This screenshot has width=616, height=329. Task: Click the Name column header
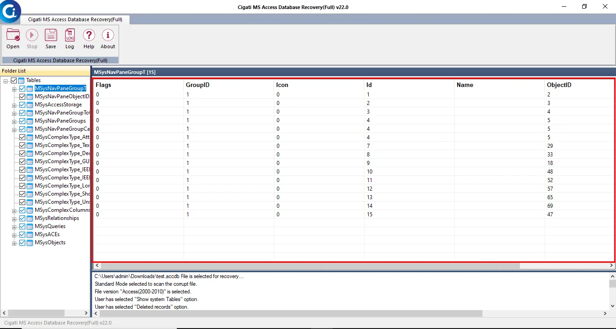tap(500, 85)
